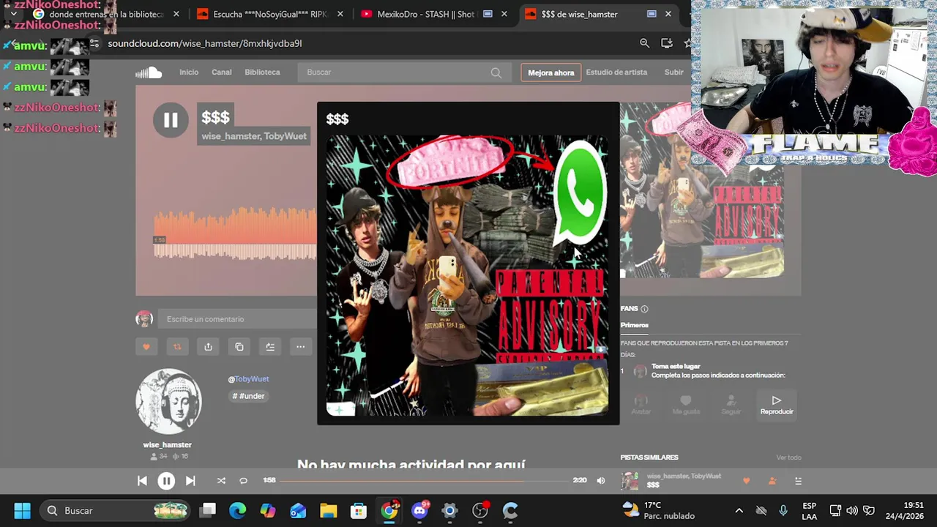Repost the track using the repost icon
Image resolution: width=937 pixels, height=527 pixels.
(x=177, y=347)
